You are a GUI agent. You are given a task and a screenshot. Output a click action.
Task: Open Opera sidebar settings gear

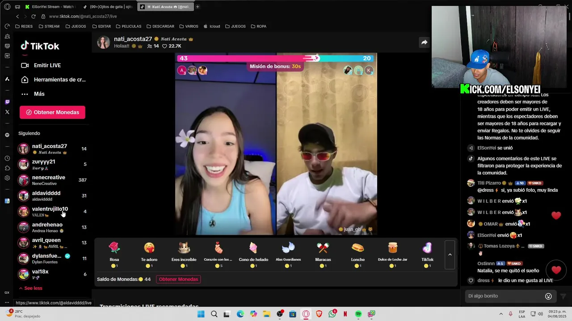[7, 178]
